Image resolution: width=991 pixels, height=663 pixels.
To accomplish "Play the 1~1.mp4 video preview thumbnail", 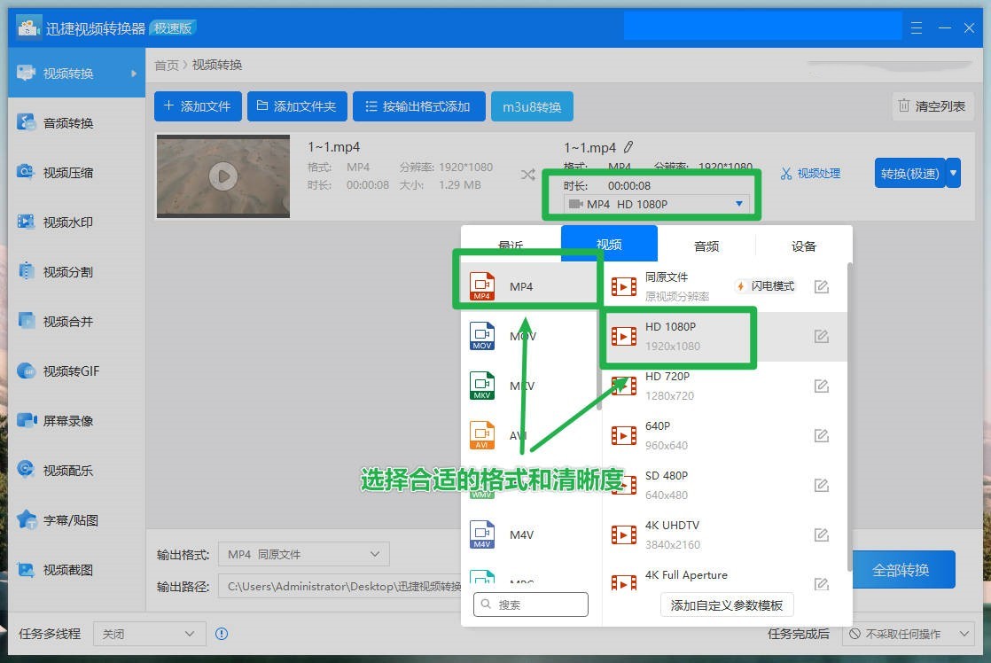I will click(x=223, y=175).
